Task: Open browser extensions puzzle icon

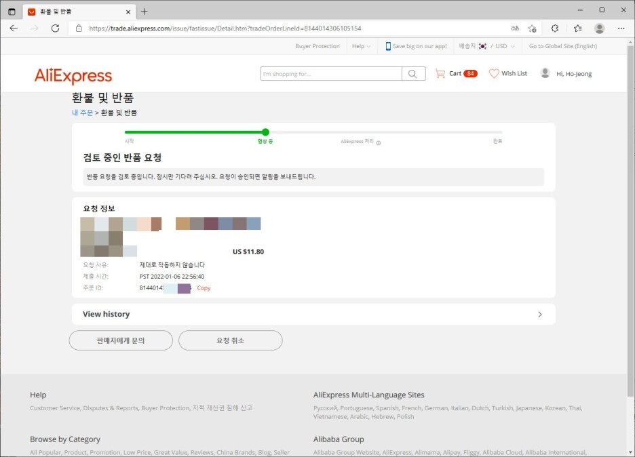Action: [x=555, y=28]
